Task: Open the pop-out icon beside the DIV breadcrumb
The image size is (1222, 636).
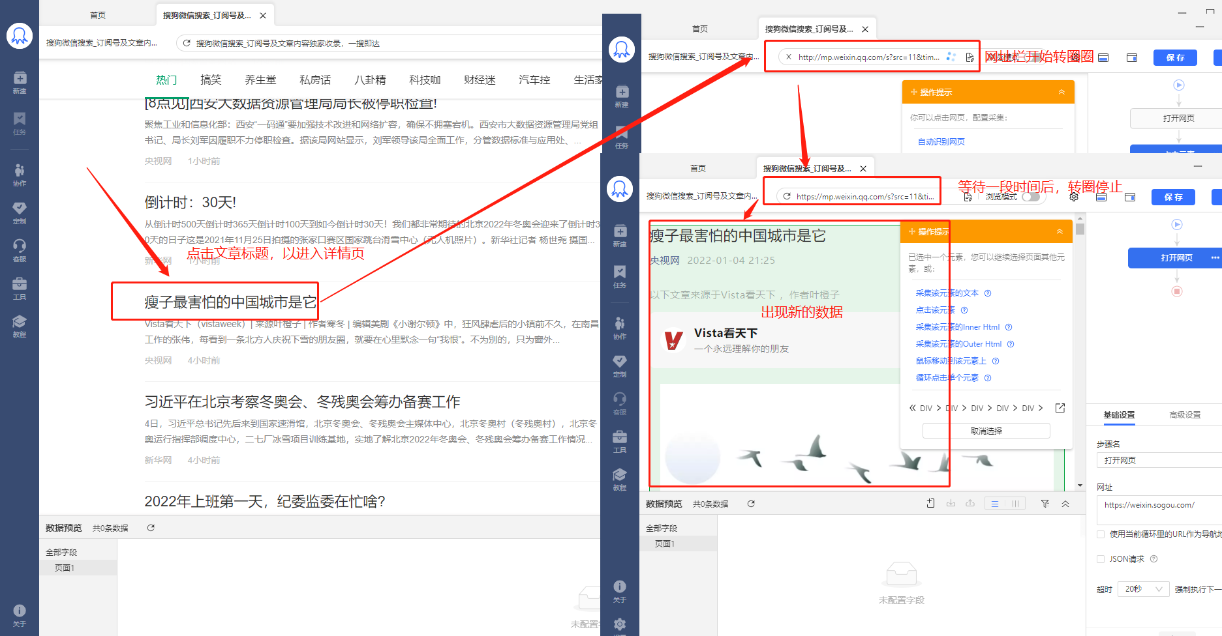Action: point(1060,408)
